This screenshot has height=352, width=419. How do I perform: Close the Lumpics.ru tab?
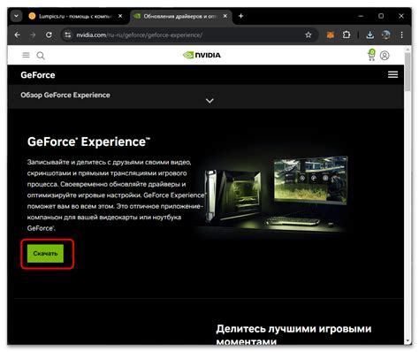(x=120, y=16)
